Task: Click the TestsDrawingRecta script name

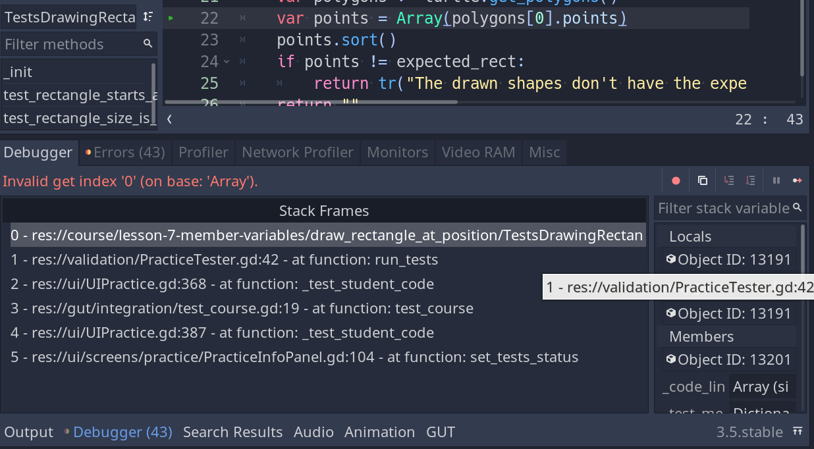Action: [69, 17]
